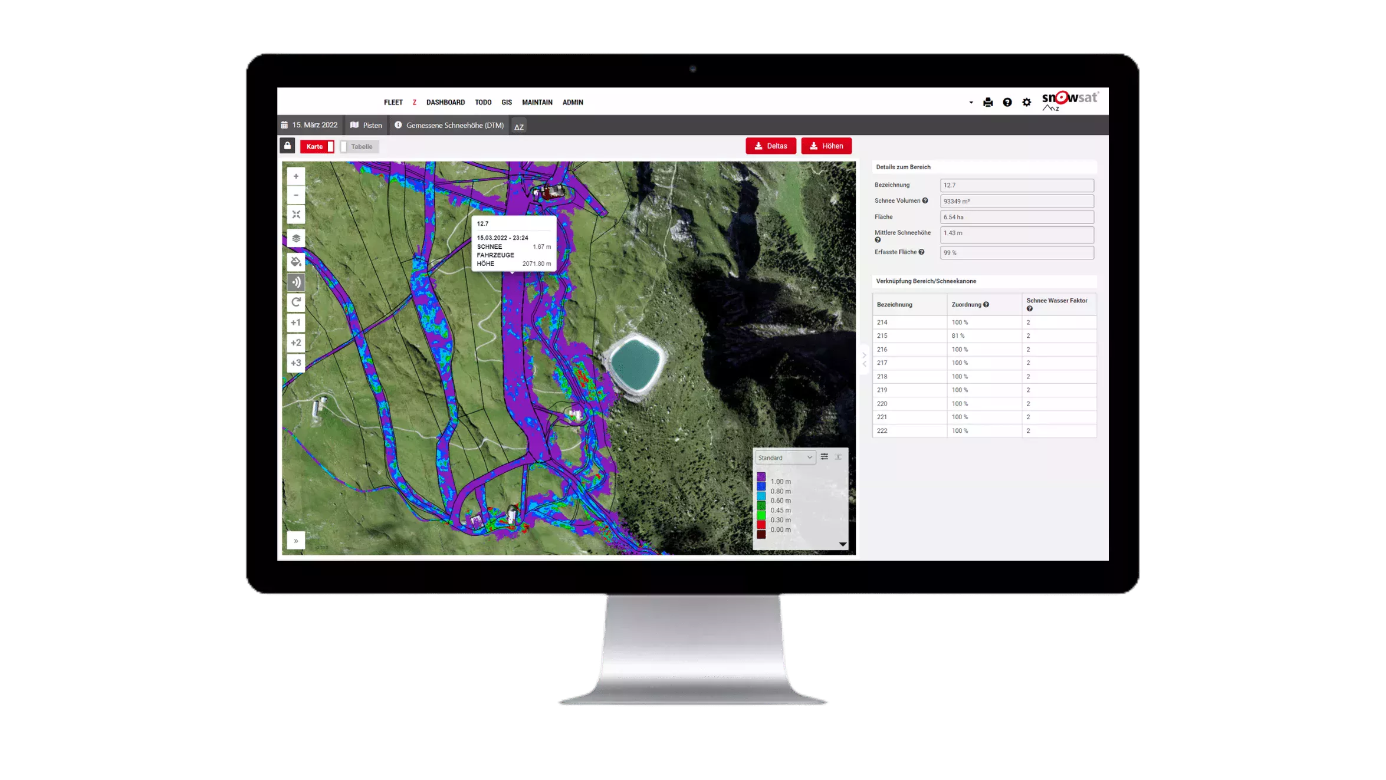This screenshot has width=1386, height=780.
Task: Toggle the Tabelle view switch
Action: pyautogui.click(x=359, y=146)
